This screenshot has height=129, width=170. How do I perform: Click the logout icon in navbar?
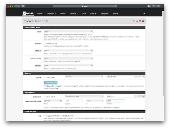point(144,13)
